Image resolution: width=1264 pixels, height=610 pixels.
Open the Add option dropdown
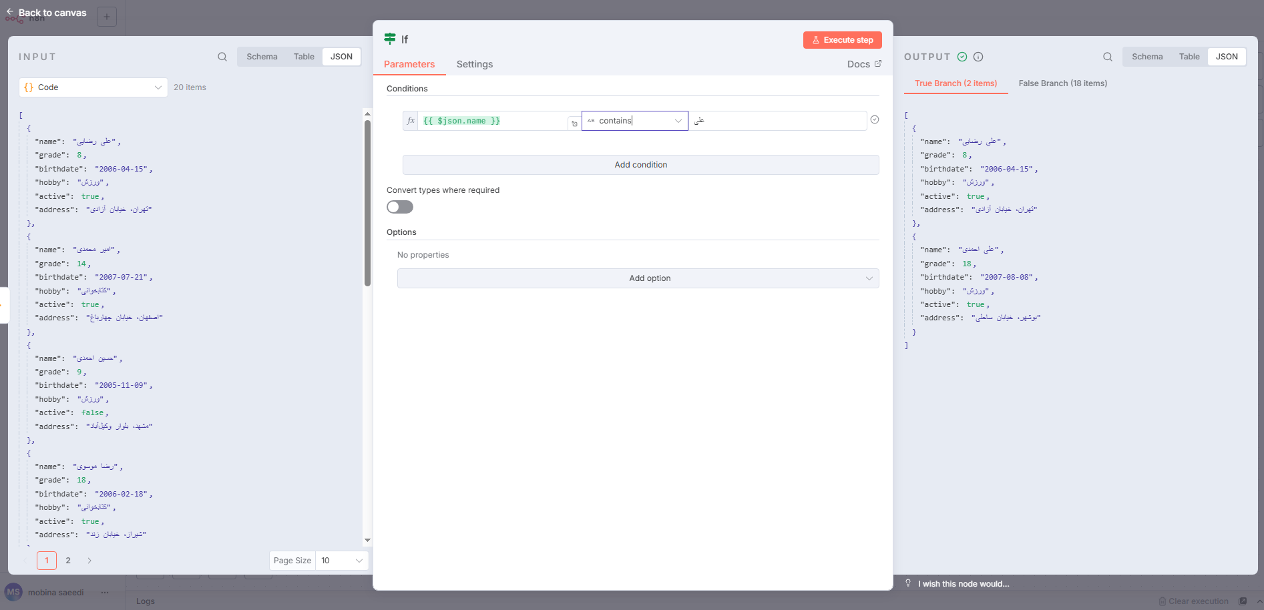[x=638, y=278]
